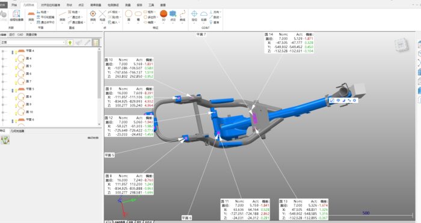This screenshot has width=421, height=223.
Task: Click the 平面 6 label in viewport
Action: 186,218
